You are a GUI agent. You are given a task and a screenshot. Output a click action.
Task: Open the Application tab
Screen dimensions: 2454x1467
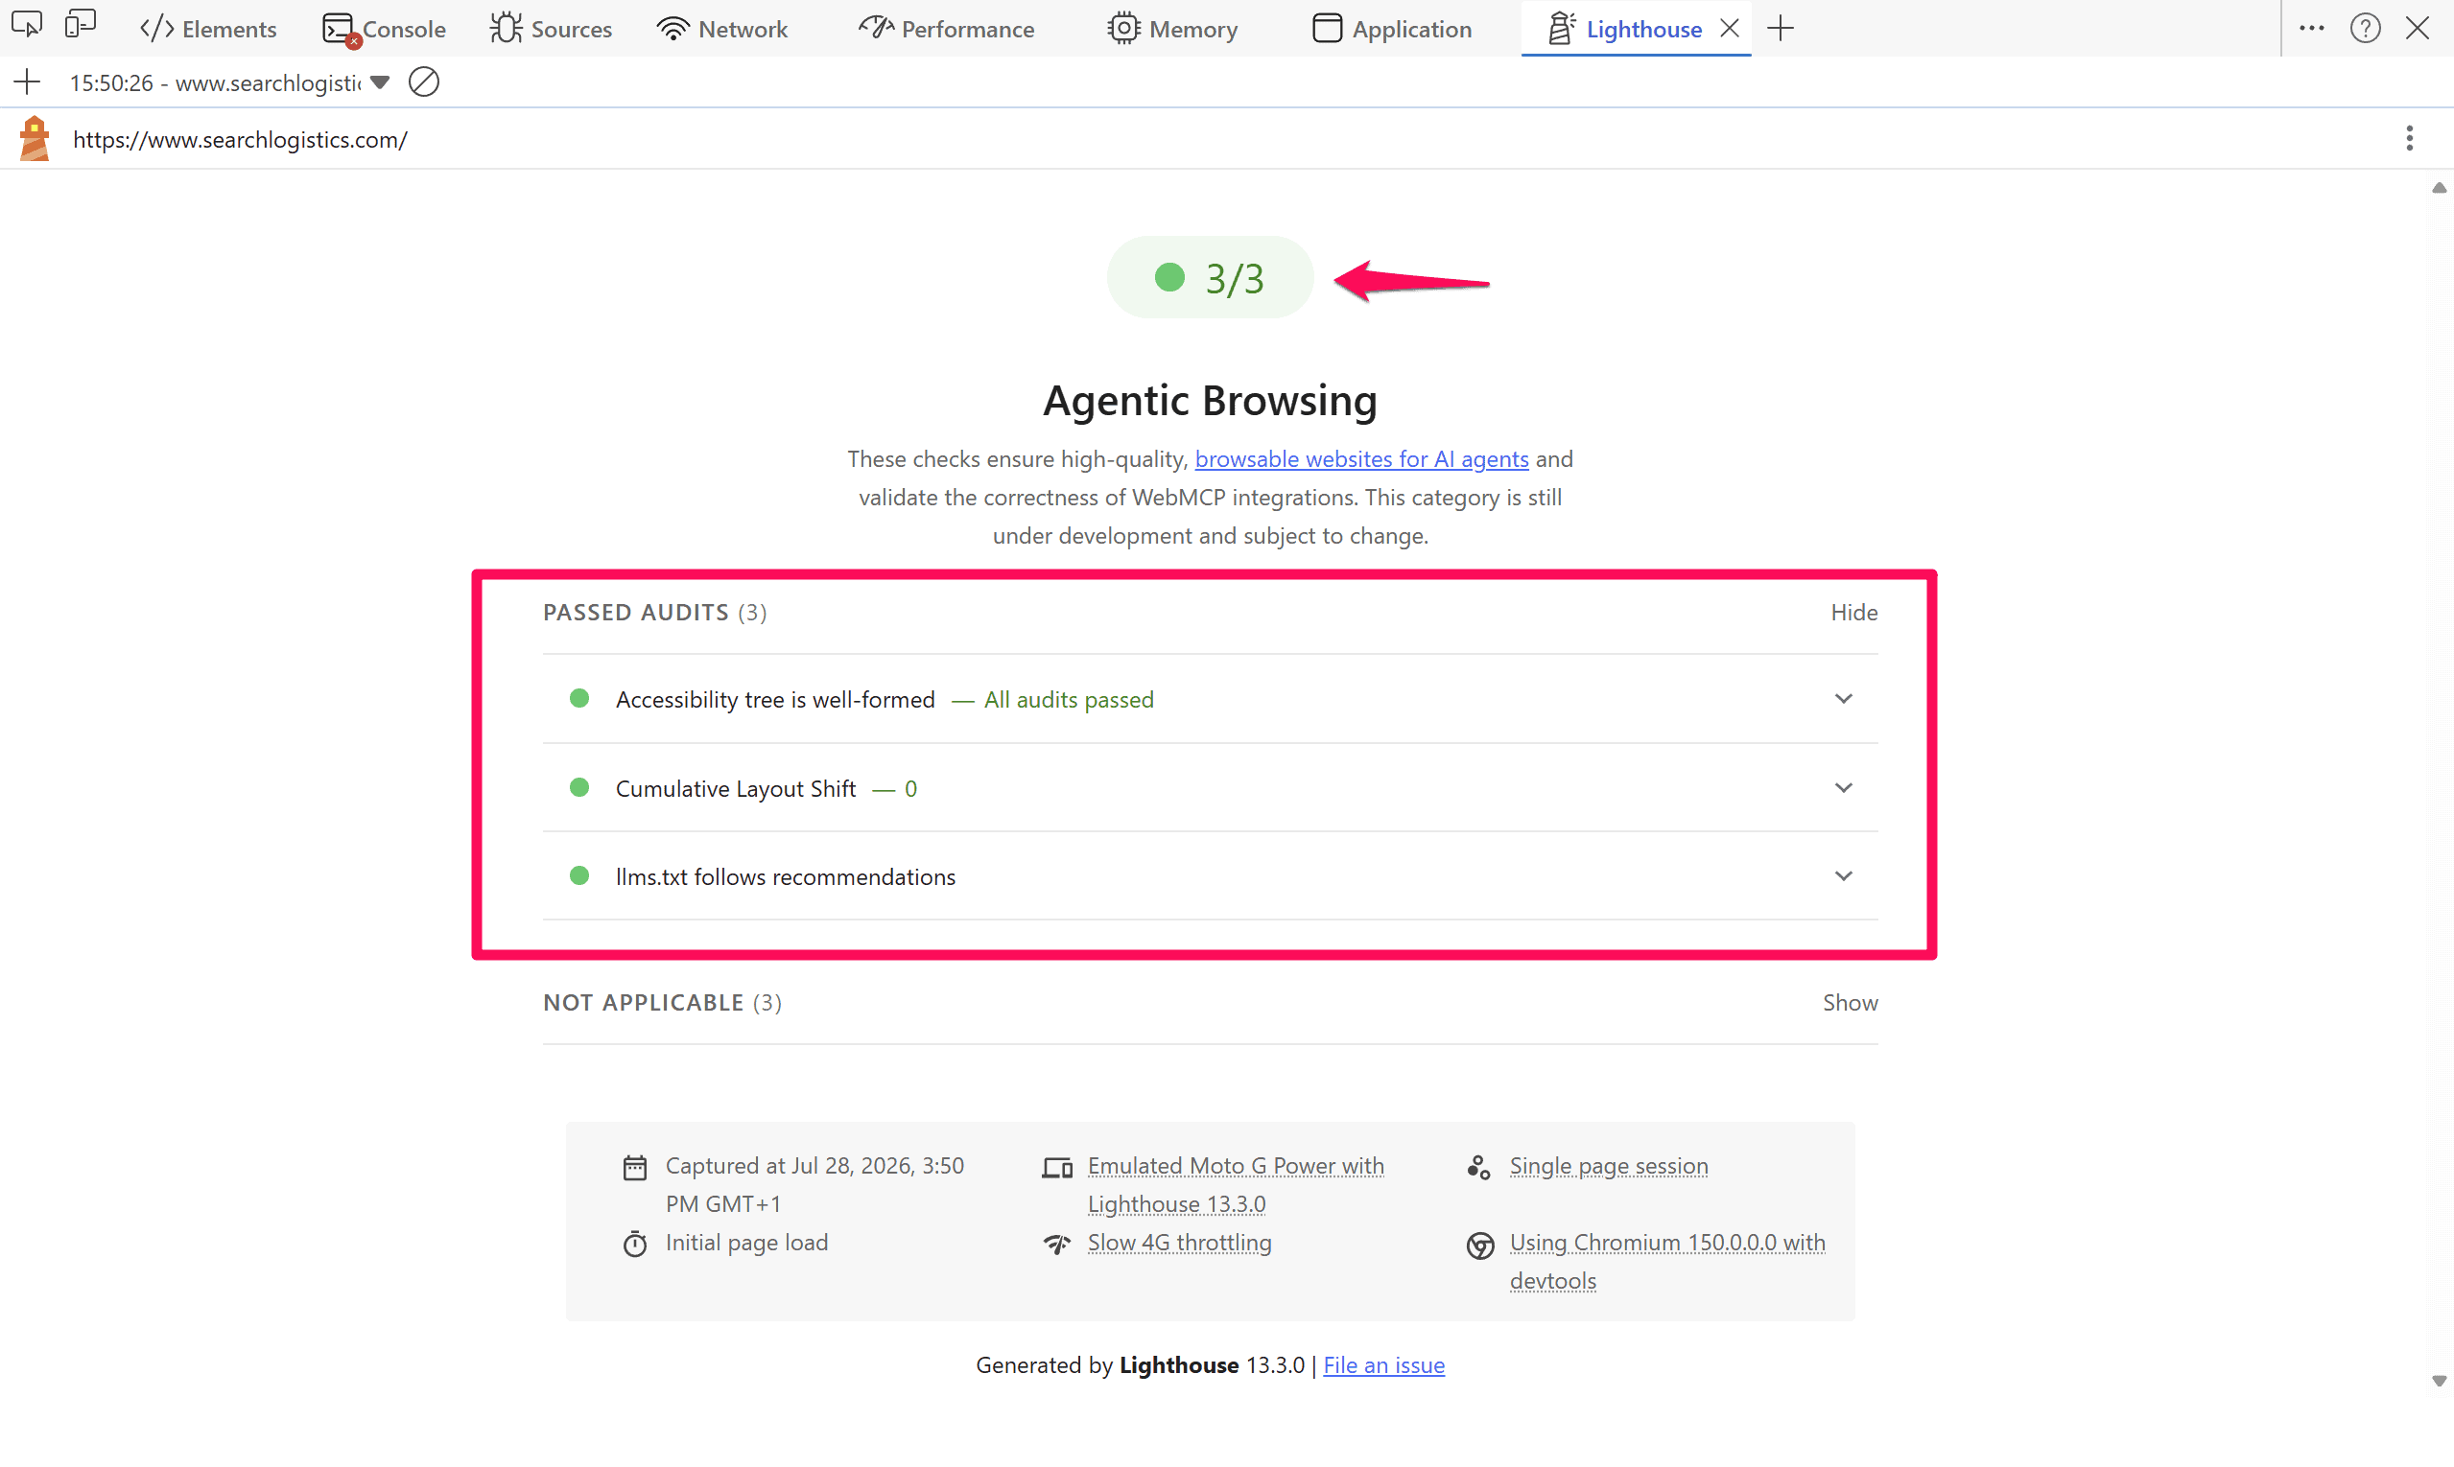(1392, 29)
